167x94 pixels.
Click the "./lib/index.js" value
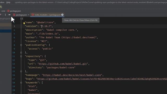click(47, 34)
